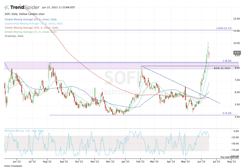Click the -75.00 Williams %R axis label
245x168 pixels.
[235, 150]
